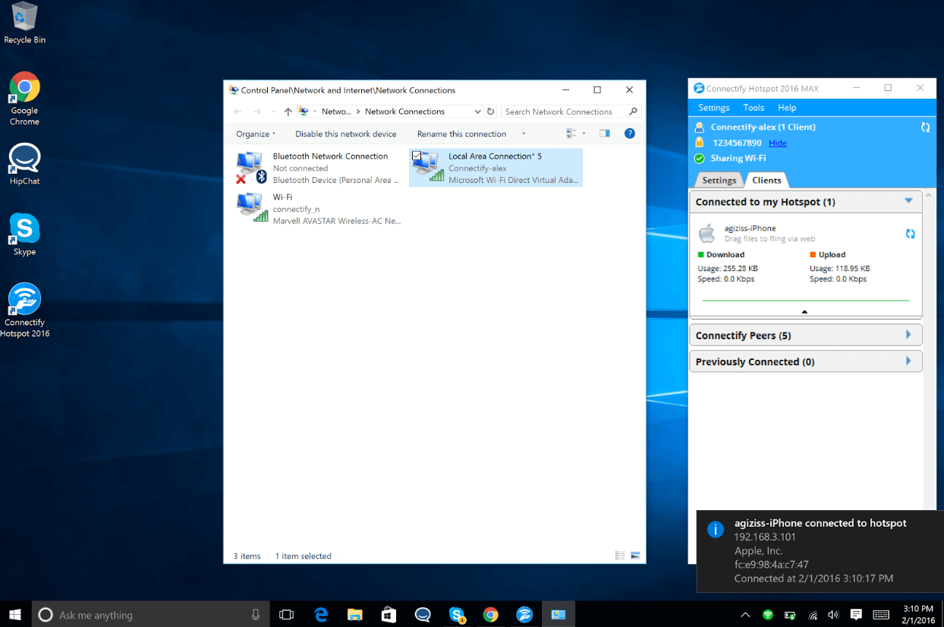Uncheck the Local Area Connection* 5 checkbox
944x627 pixels.
[x=417, y=156]
